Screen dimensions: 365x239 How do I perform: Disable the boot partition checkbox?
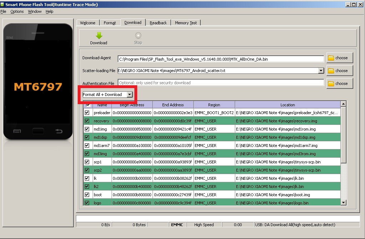(87, 195)
